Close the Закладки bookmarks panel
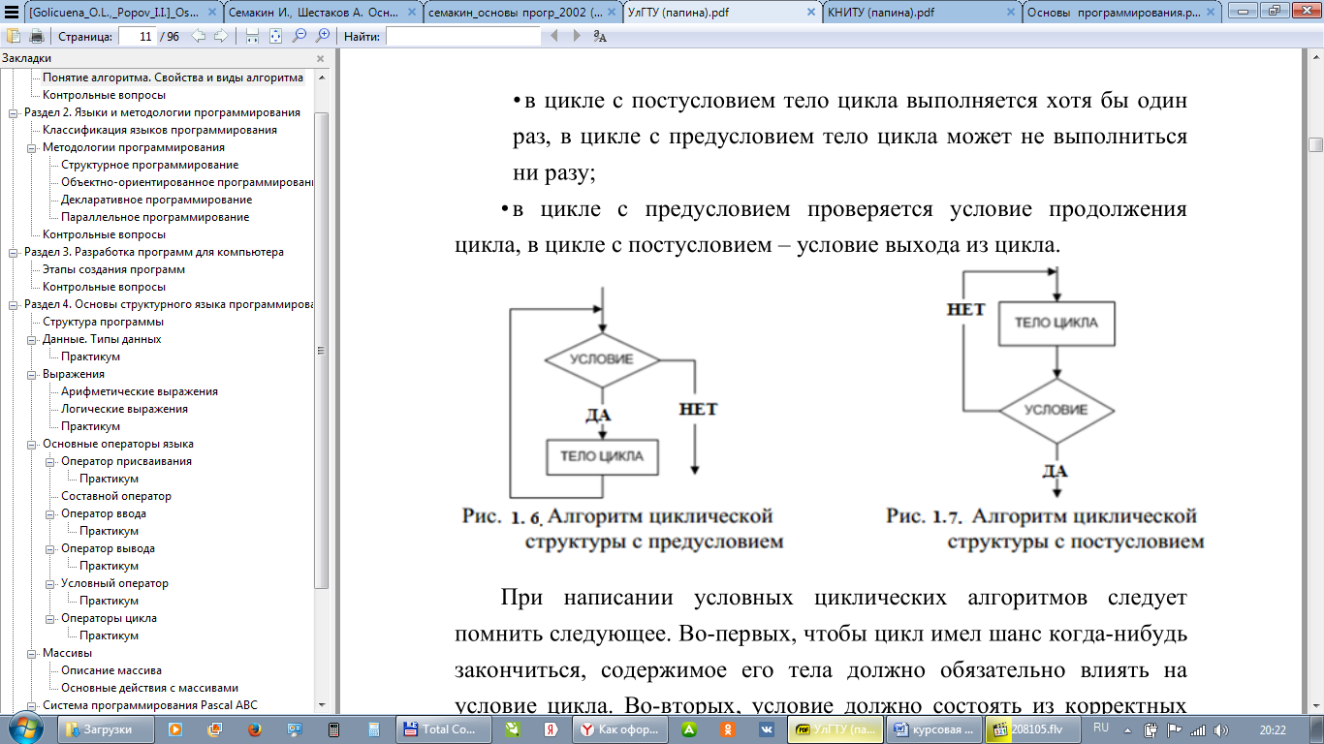 [x=320, y=58]
